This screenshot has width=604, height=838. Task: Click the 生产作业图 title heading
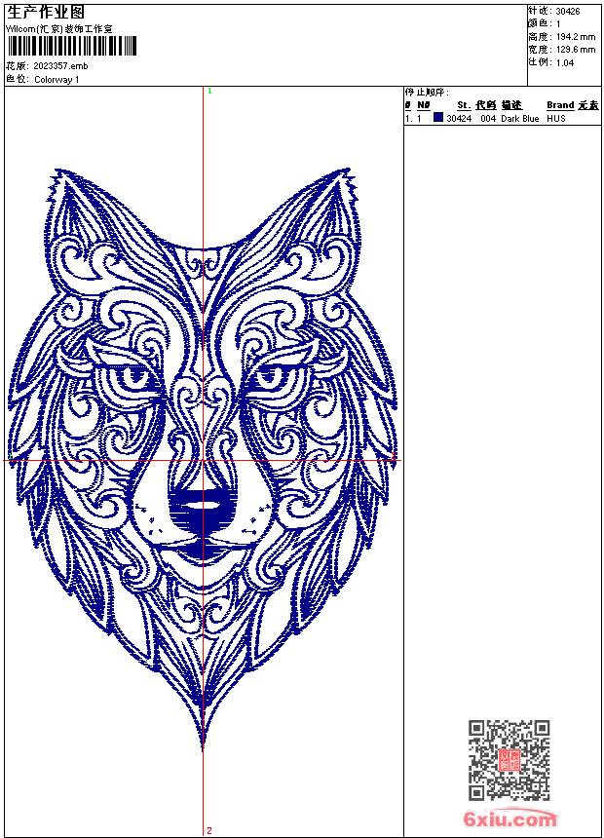pos(46,13)
